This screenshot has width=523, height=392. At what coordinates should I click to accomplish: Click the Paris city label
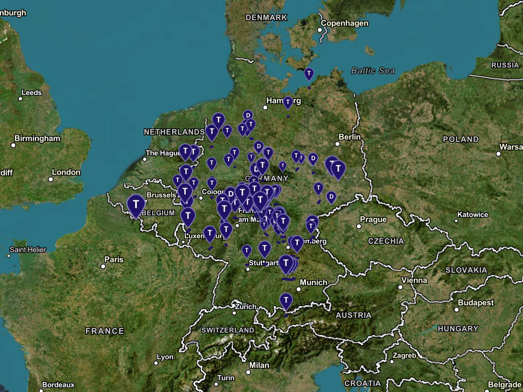coord(114,260)
